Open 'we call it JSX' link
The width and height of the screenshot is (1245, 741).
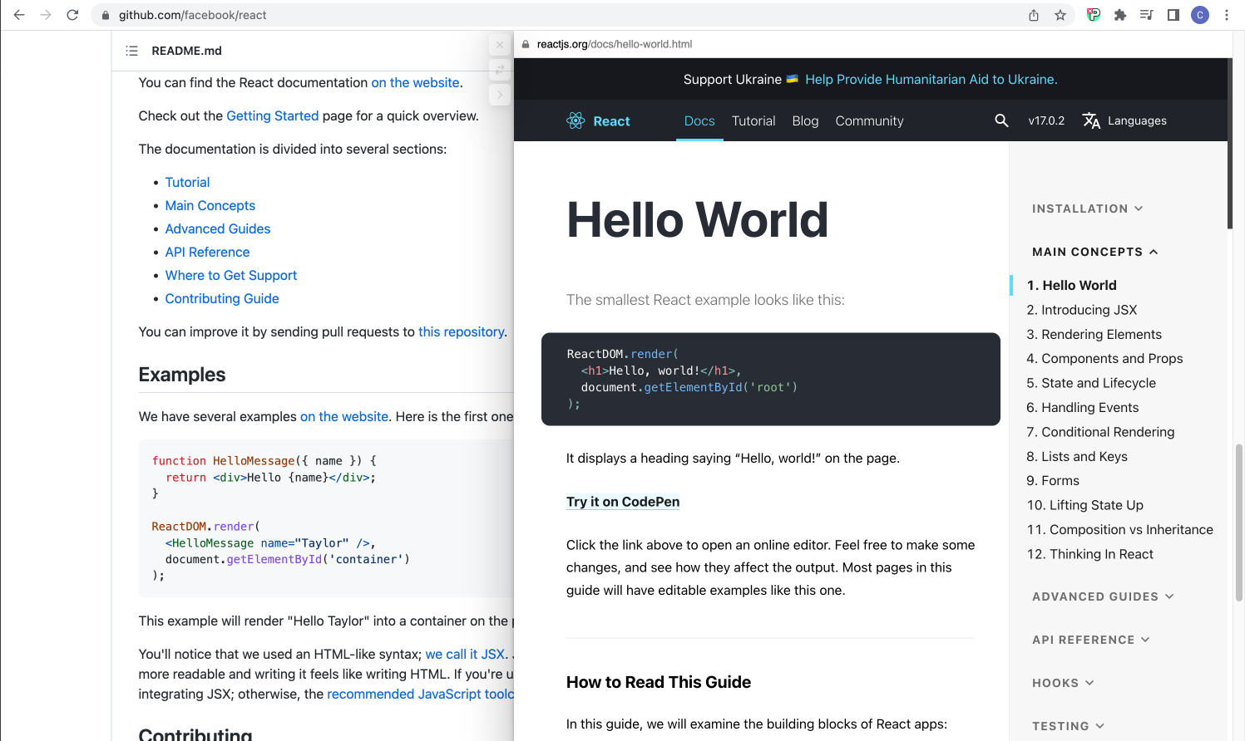(x=465, y=654)
